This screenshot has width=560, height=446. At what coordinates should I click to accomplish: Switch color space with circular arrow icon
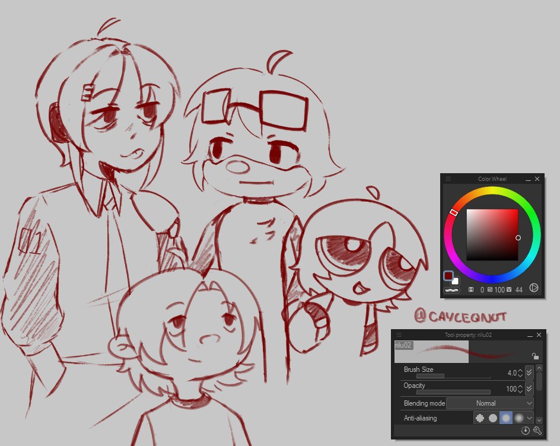[533, 288]
